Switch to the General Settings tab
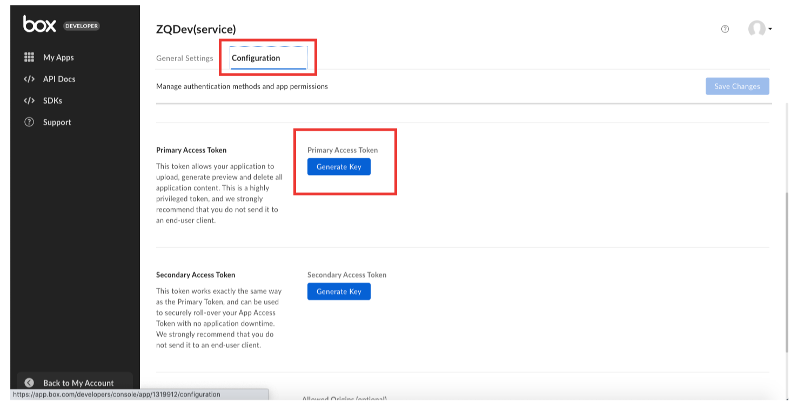804x408 pixels. pos(185,58)
